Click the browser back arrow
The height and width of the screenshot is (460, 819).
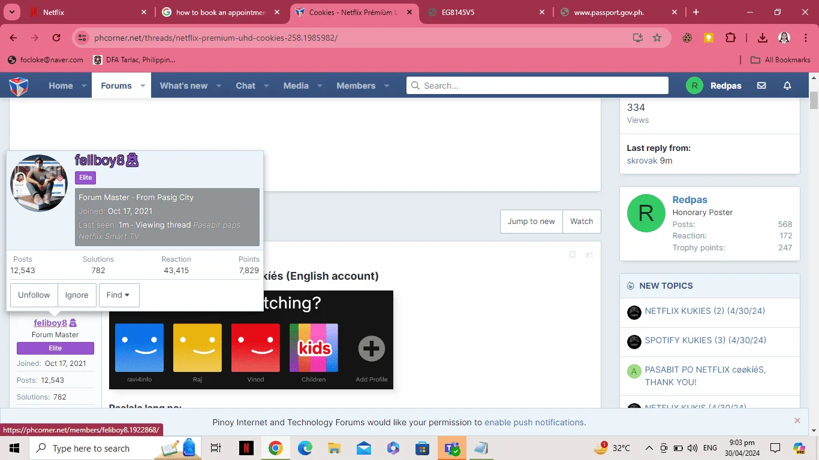tap(13, 38)
